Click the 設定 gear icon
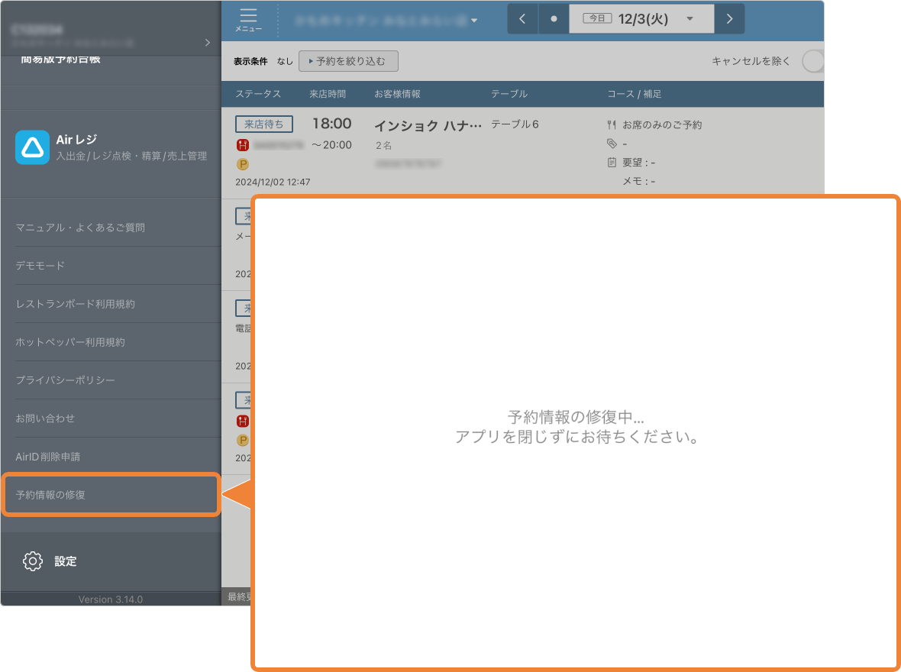Viewport: 901px width, 672px height. pyautogui.click(x=33, y=561)
